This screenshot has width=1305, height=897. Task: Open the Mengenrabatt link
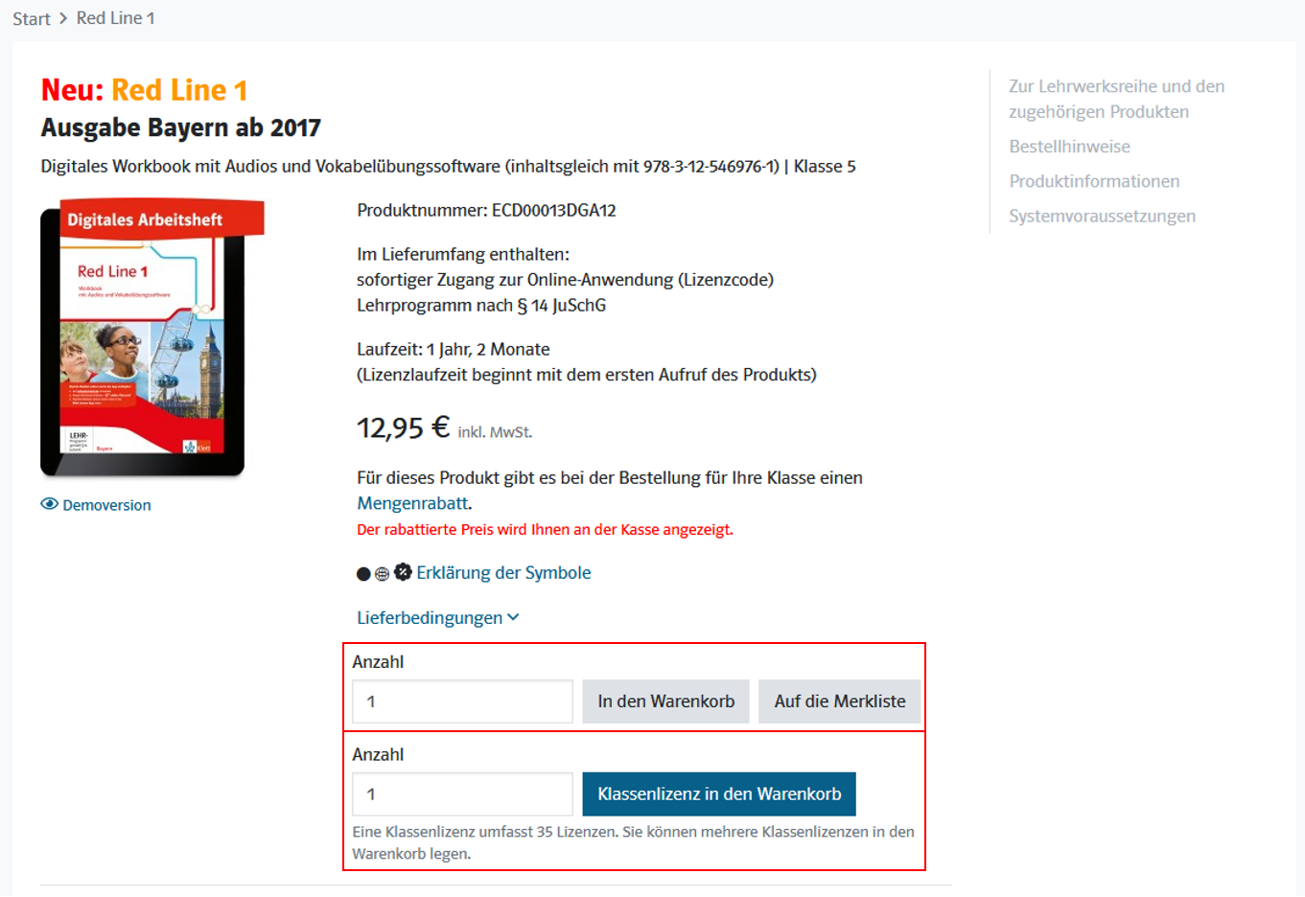click(412, 503)
